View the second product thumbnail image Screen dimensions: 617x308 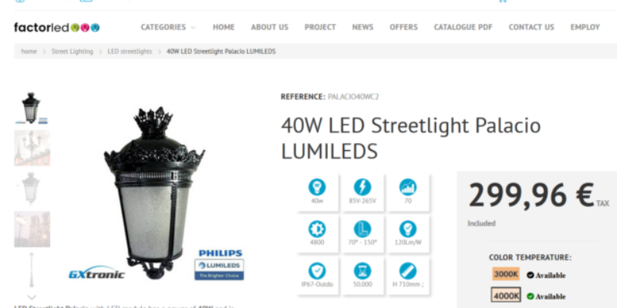click(32, 148)
